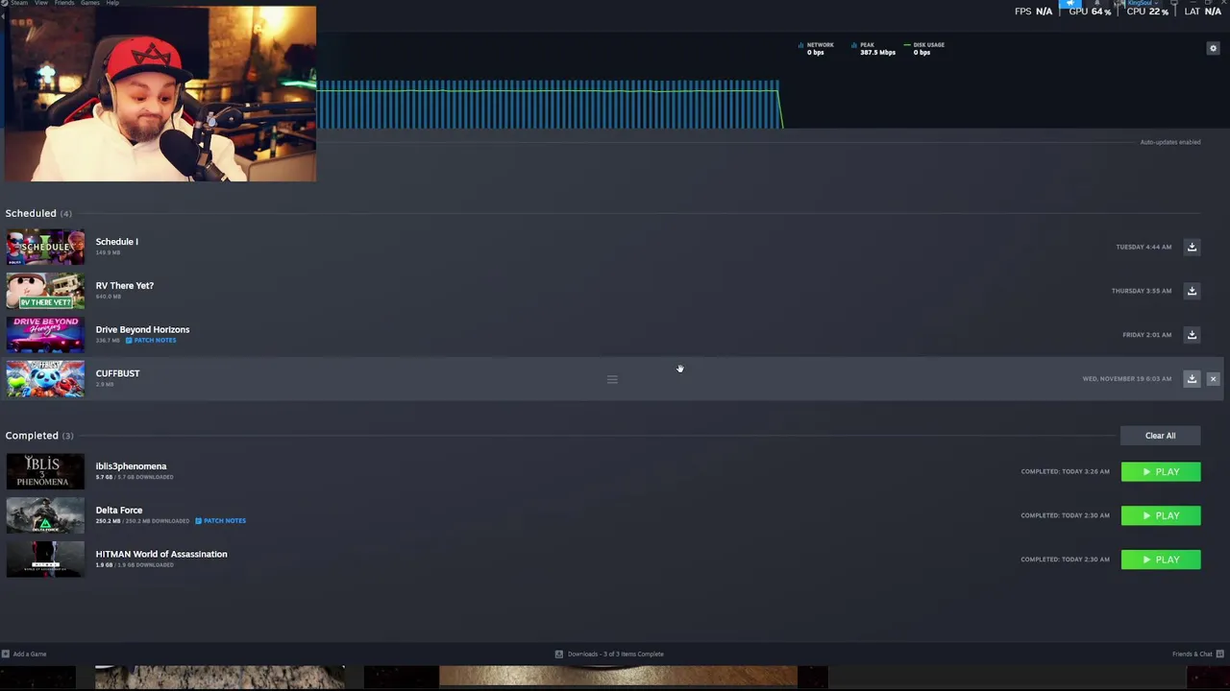Screen dimensions: 1230x691
Task: View Delta Force patch notes
Action: pos(221,521)
